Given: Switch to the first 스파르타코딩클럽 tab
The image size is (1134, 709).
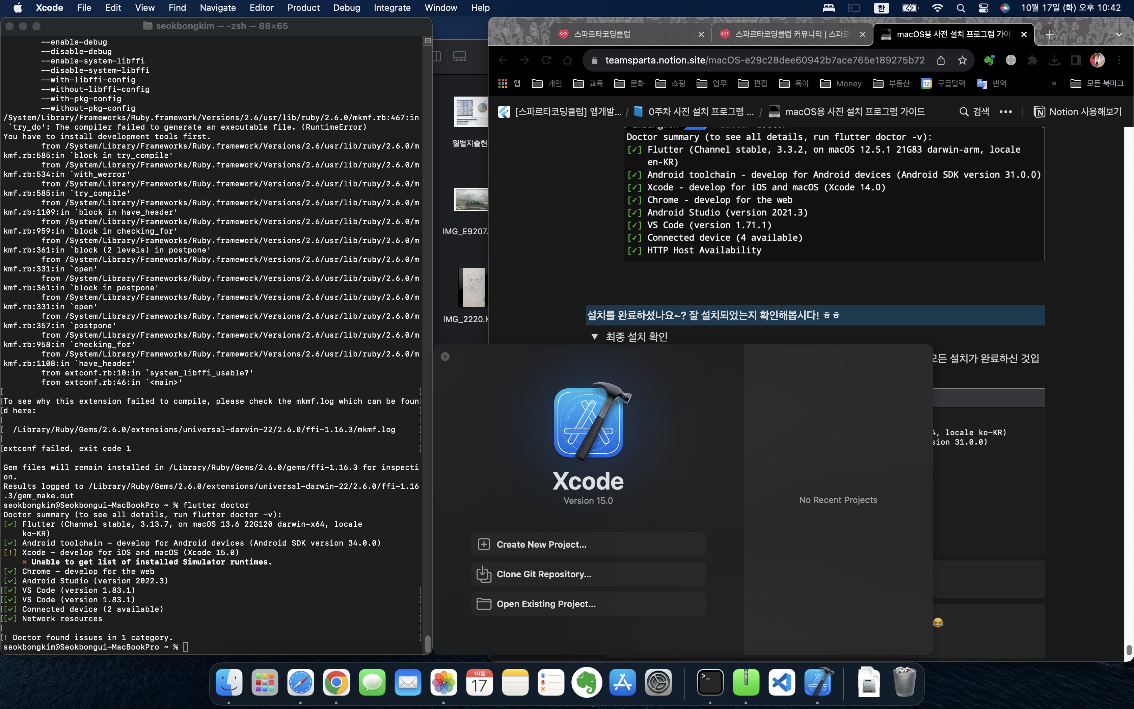Looking at the screenshot, I should pos(631,34).
